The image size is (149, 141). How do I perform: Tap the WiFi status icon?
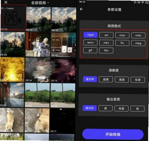142,2
